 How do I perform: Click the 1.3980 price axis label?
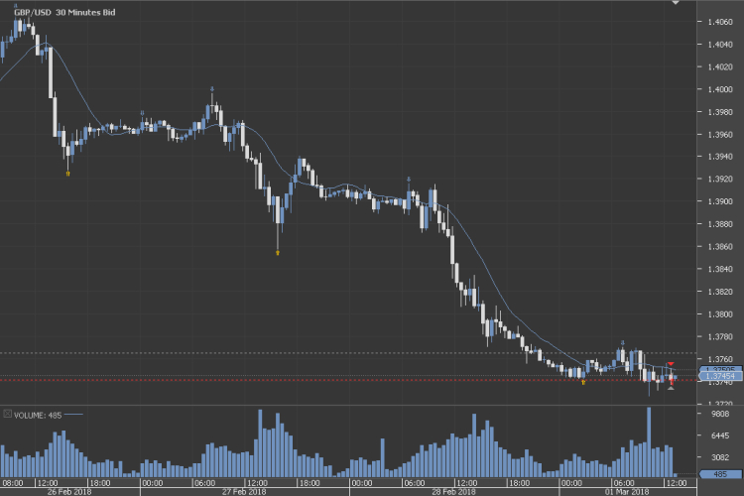pyautogui.click(x=720, y=112)
